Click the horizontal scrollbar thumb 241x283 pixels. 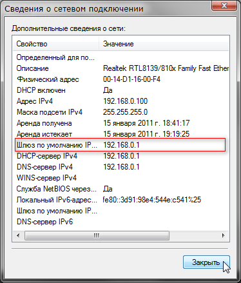97,235
